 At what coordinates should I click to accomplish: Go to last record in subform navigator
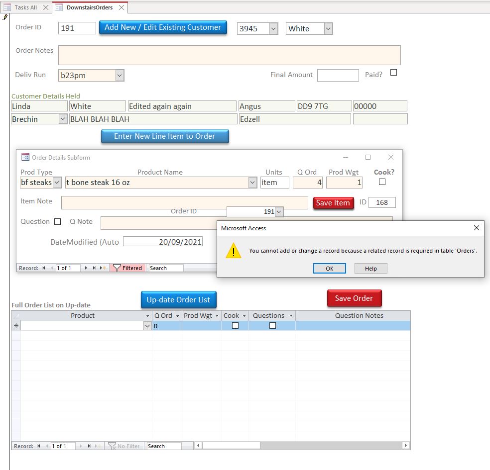pyautogui.click(x=95, y=268)
